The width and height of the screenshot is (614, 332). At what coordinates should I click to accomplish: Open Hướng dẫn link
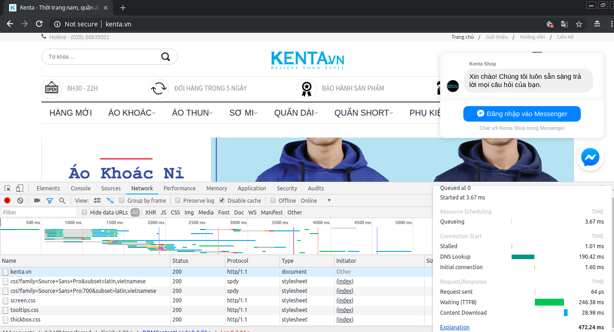coord(532,37)
